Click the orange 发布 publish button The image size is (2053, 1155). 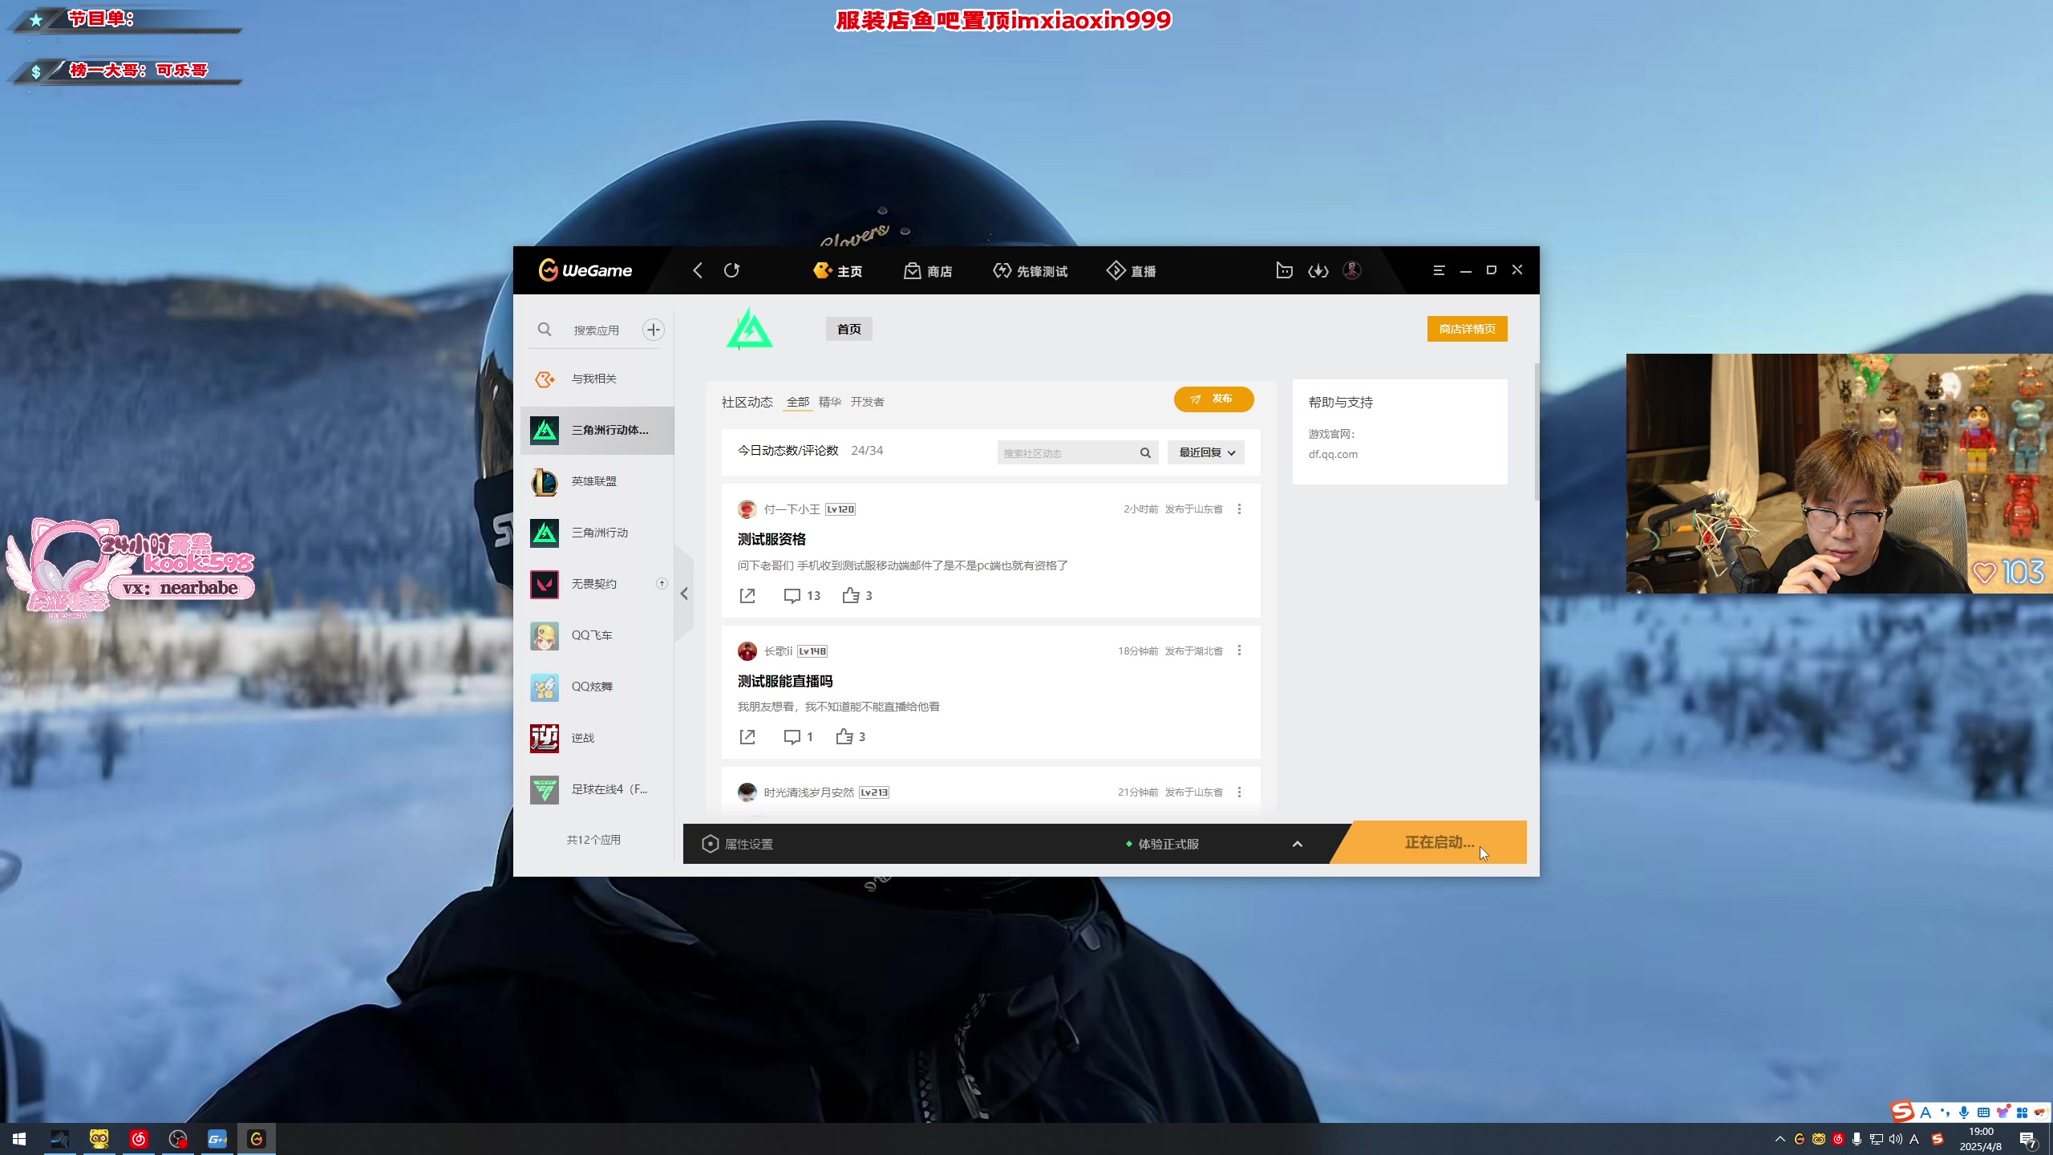pos(1213,399)
